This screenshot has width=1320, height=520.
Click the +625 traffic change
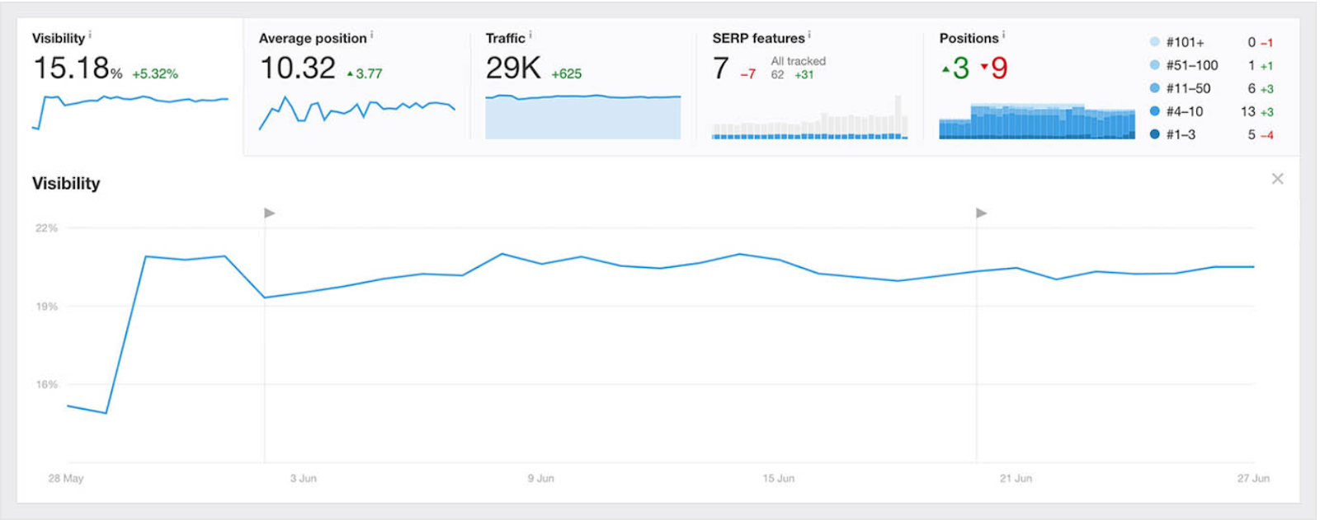[x=567, y=73]
